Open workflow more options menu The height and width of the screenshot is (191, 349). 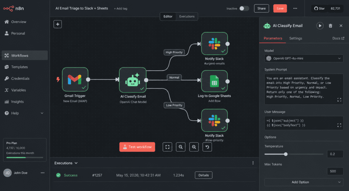point(295,8)
